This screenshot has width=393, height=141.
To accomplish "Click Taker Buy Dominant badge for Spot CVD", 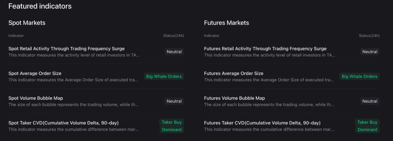I will point(172,126).
